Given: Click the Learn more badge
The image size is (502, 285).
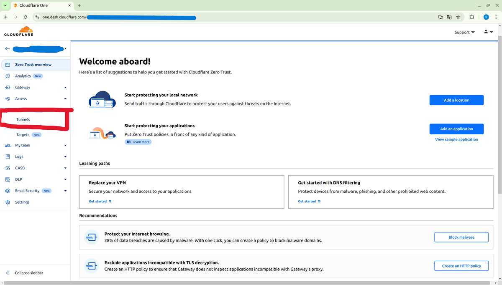Looking at the screenshot, I should click(138, 142).
